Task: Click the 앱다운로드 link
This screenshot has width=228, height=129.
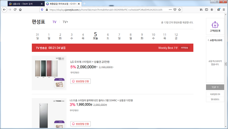Action: pyautogui.click(x=215, y=99)
